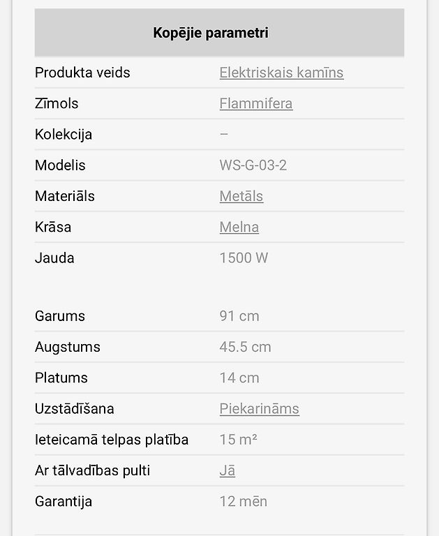The image size is (439, 536).
Task: Click the Jā remote control link
Action: click(228, 470)
